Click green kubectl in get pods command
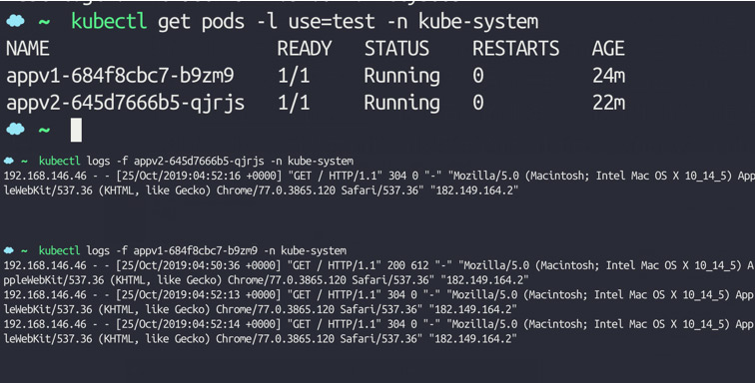Screen dimensions: 755x383 109,22
